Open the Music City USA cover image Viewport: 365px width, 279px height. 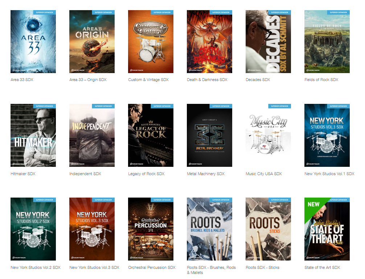point(268,135)
